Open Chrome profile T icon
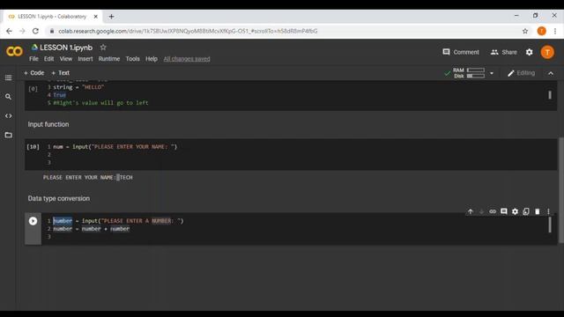 (x=541, y=32)
